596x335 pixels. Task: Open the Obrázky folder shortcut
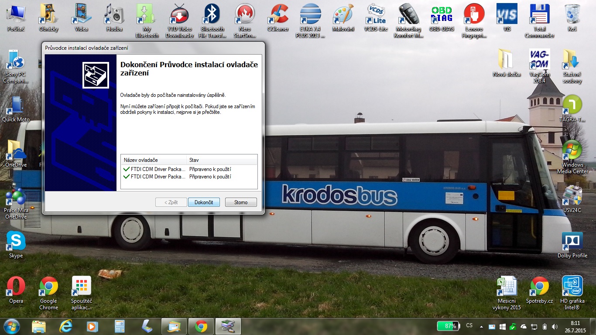click(48, 18)
